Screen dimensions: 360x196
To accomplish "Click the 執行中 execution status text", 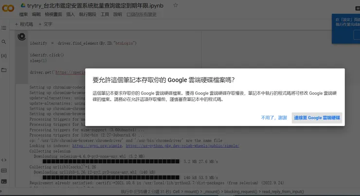I will (x=146, y=192).
